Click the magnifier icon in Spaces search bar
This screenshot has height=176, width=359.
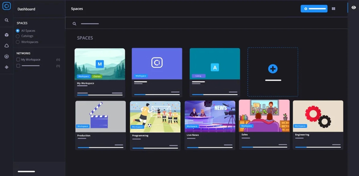pos(74,24)
